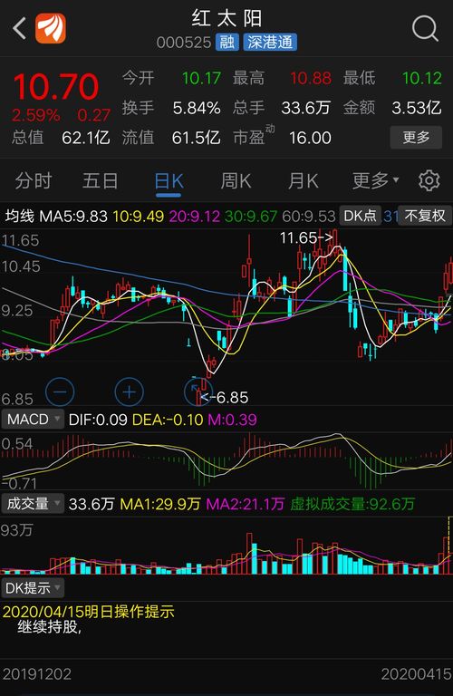This screenshot has height=696, width=453.
Task: Tap the MA5:9.83 value
Action: (73, 217)
